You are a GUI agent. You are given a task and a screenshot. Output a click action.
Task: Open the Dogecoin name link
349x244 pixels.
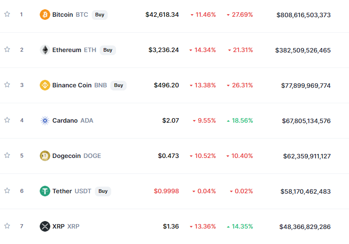pyautogui.click(x=66, y=156)
